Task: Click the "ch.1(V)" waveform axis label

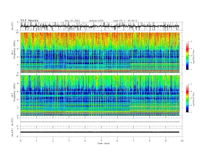Action: click(12, 26)
